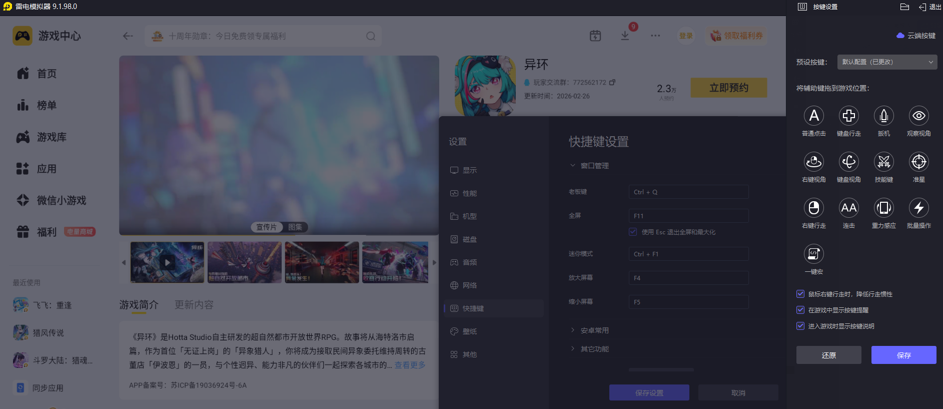Click the 退出 exit button in key settings
The height and width of the screenshot is (409, 943).
[930, 7]
